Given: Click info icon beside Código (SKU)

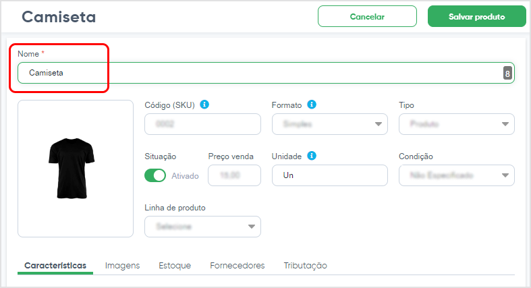Looking at the screenshot, I should [204, 105].
